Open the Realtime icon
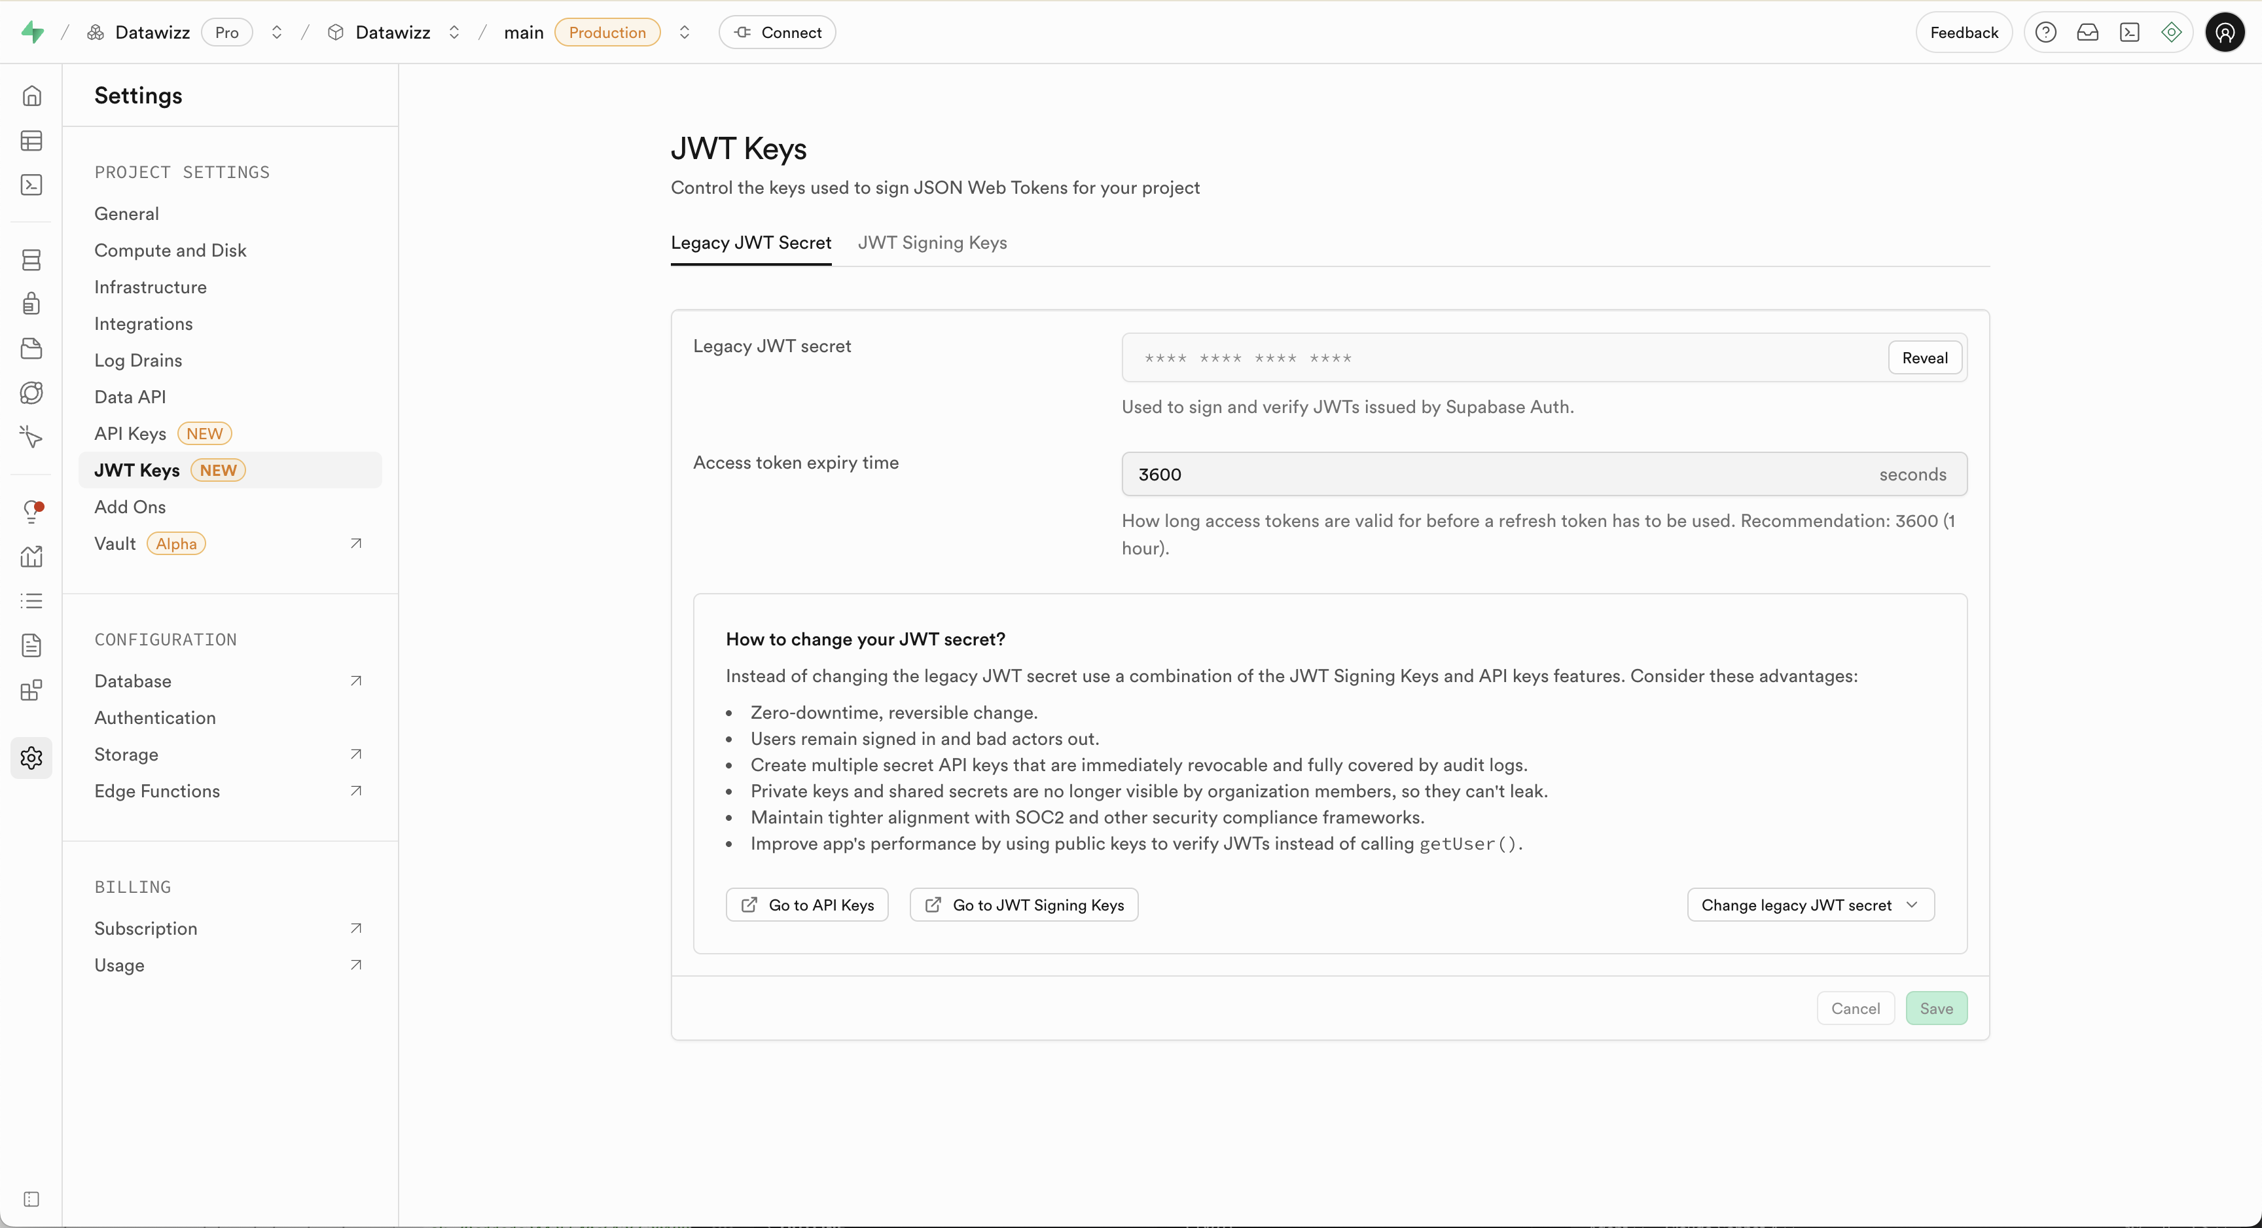 33,393
